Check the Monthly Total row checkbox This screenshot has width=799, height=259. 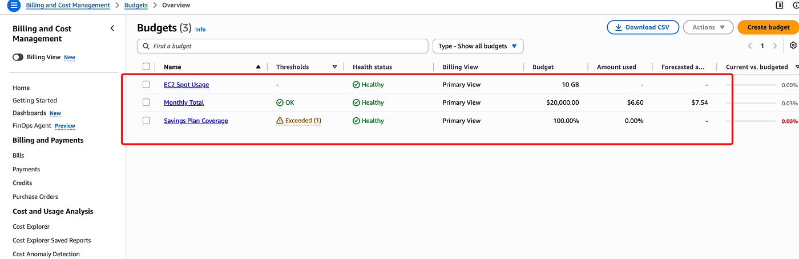point(146,102)
